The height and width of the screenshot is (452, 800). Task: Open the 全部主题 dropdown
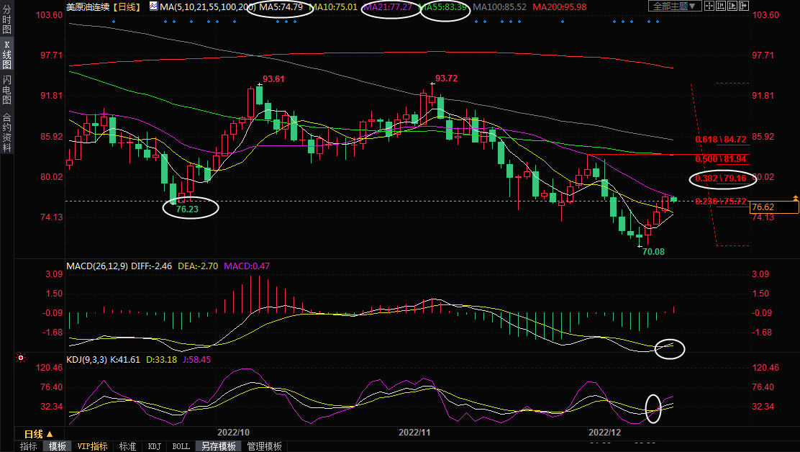coord(675,6)
